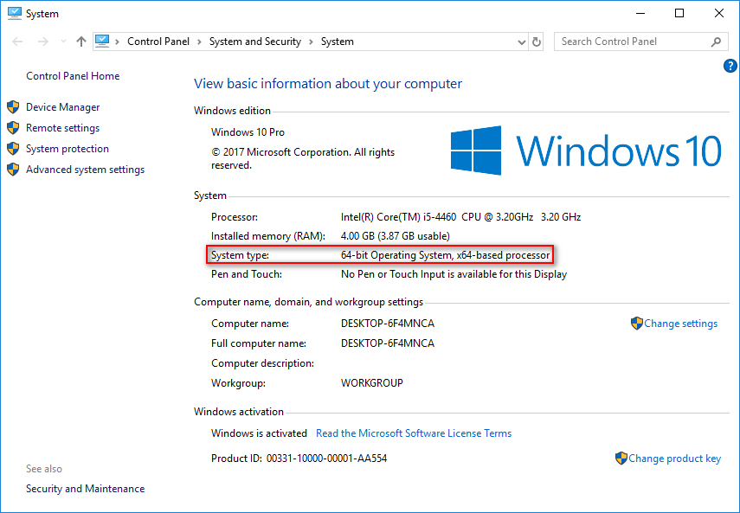Maximize the System window

coord(679,13)
